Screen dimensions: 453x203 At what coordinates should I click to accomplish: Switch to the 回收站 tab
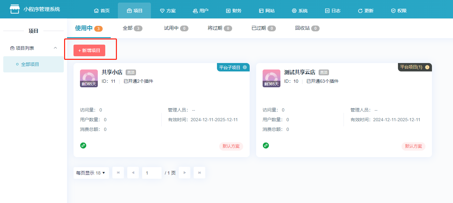[307, 28]
